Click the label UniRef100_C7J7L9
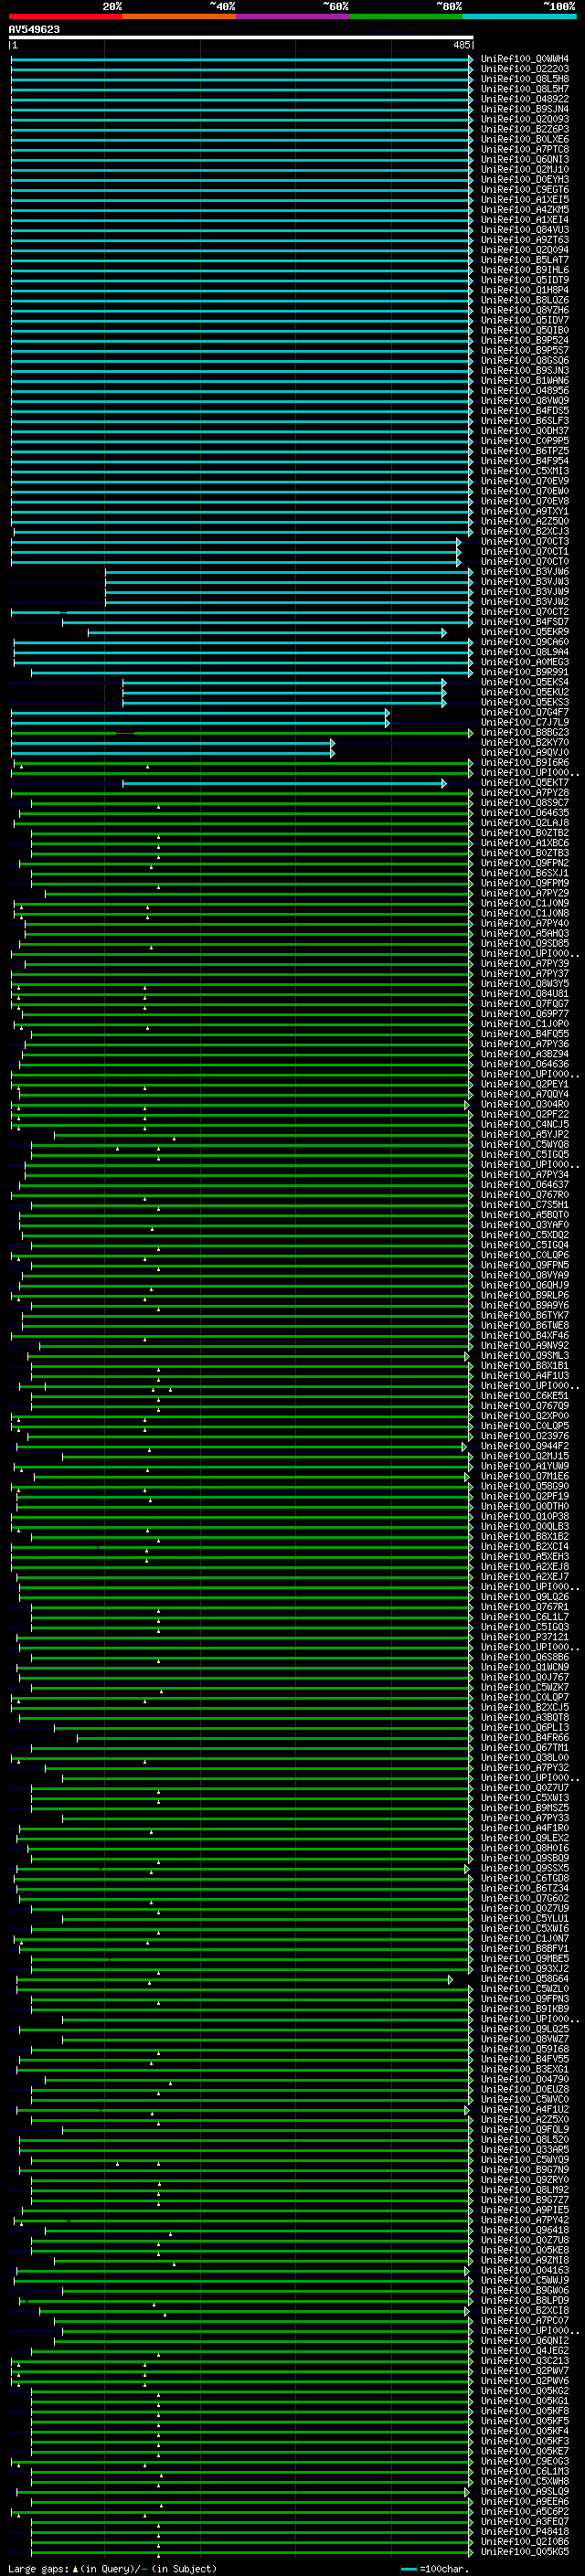585x2576 pixels. click(525, 722)
